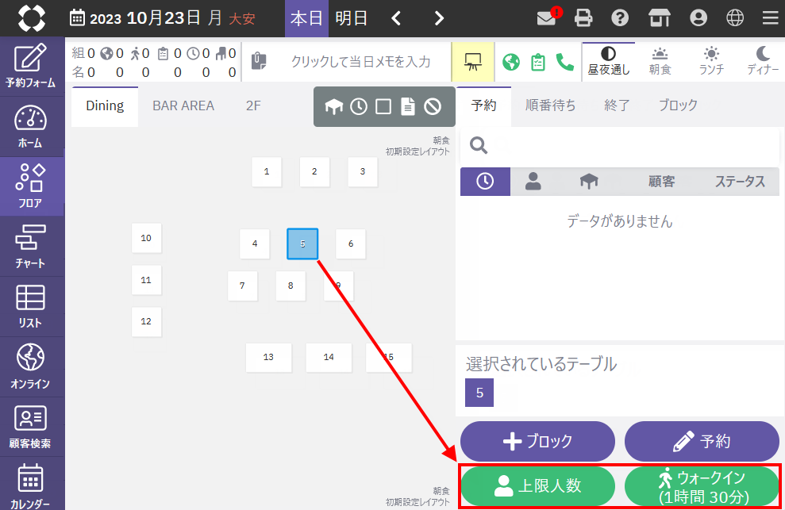Screen dimensions: 785x510
Task: Click the store shop icon in header
Action: click(x=659, y=17)
